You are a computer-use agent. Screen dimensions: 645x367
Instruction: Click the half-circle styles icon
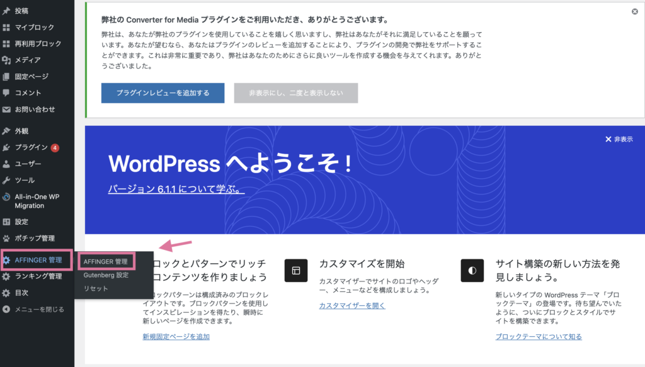tap(472, 271)
